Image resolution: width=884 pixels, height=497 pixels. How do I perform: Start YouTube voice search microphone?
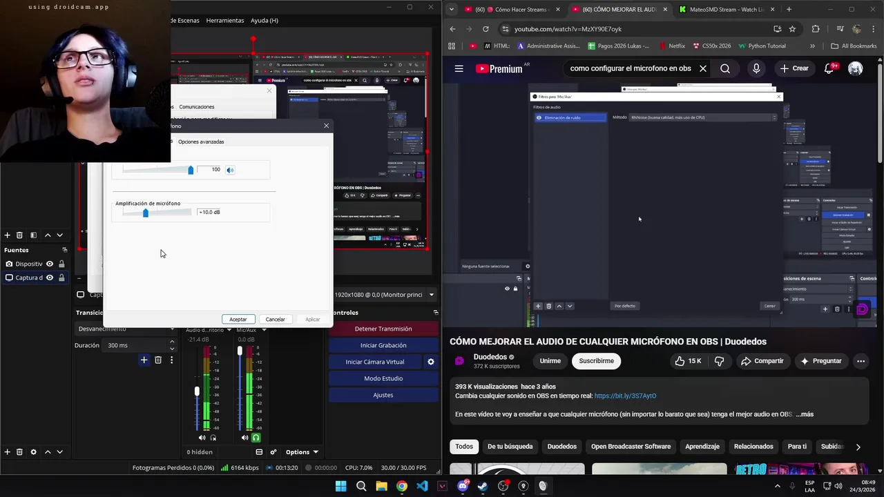coord(756,68)
